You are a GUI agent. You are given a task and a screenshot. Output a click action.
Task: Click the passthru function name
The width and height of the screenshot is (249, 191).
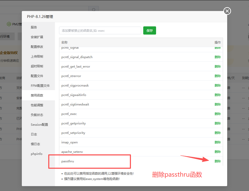tap(68, 161)
